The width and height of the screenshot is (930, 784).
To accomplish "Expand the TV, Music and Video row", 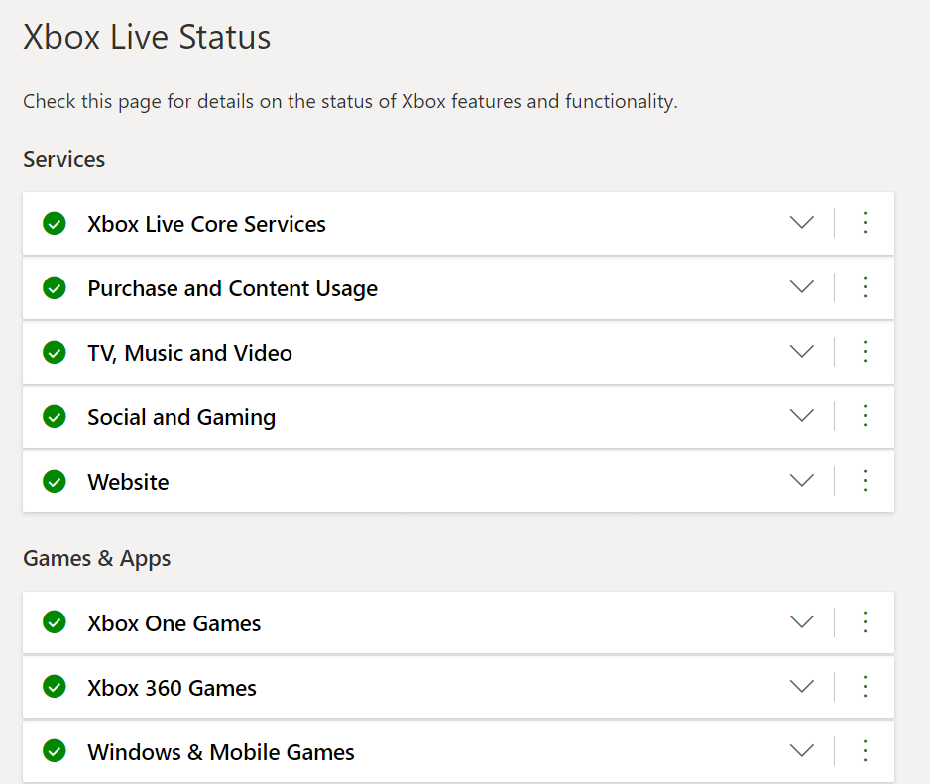I will pos(801,352).
